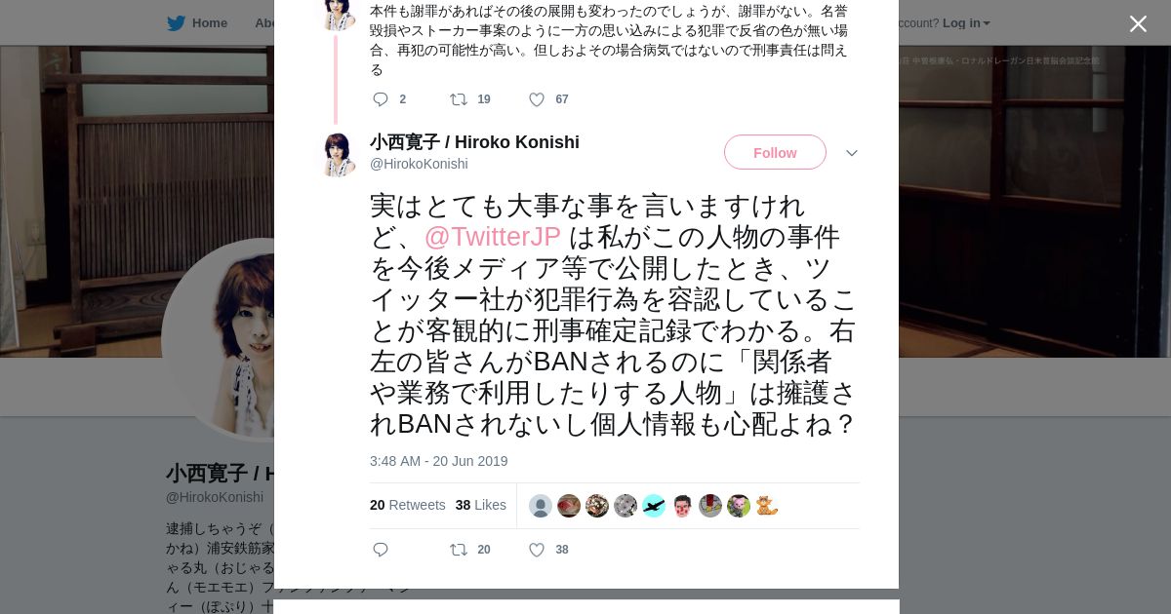Follow Hiroko Konishi
The image size is (1171, 614).
coord(775,152)
